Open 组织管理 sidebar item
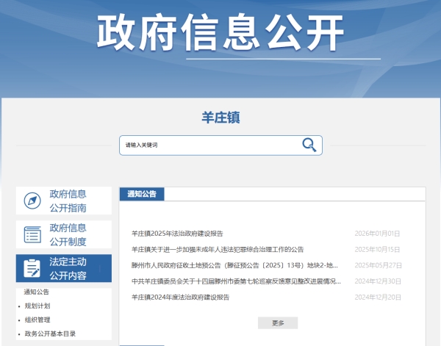 click(x=37, y=320)
